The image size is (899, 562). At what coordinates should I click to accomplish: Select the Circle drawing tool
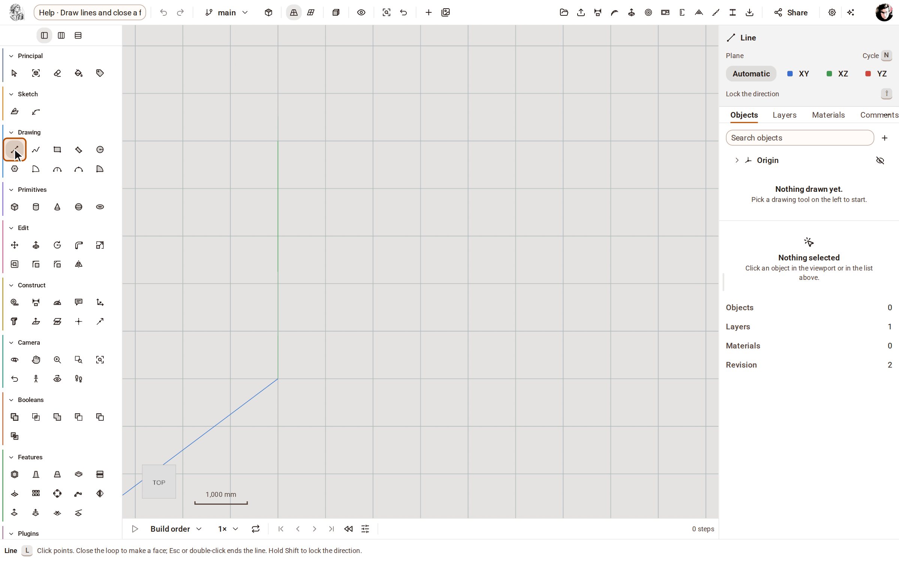tap(100, 150)
